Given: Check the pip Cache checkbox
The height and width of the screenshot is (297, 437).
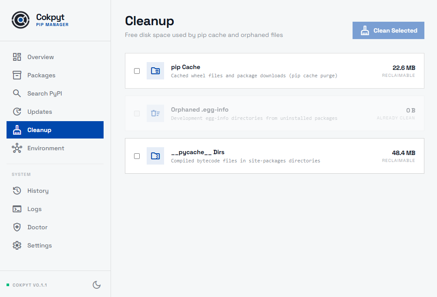Looking at the screenshot, I should (x=137, y=71).
